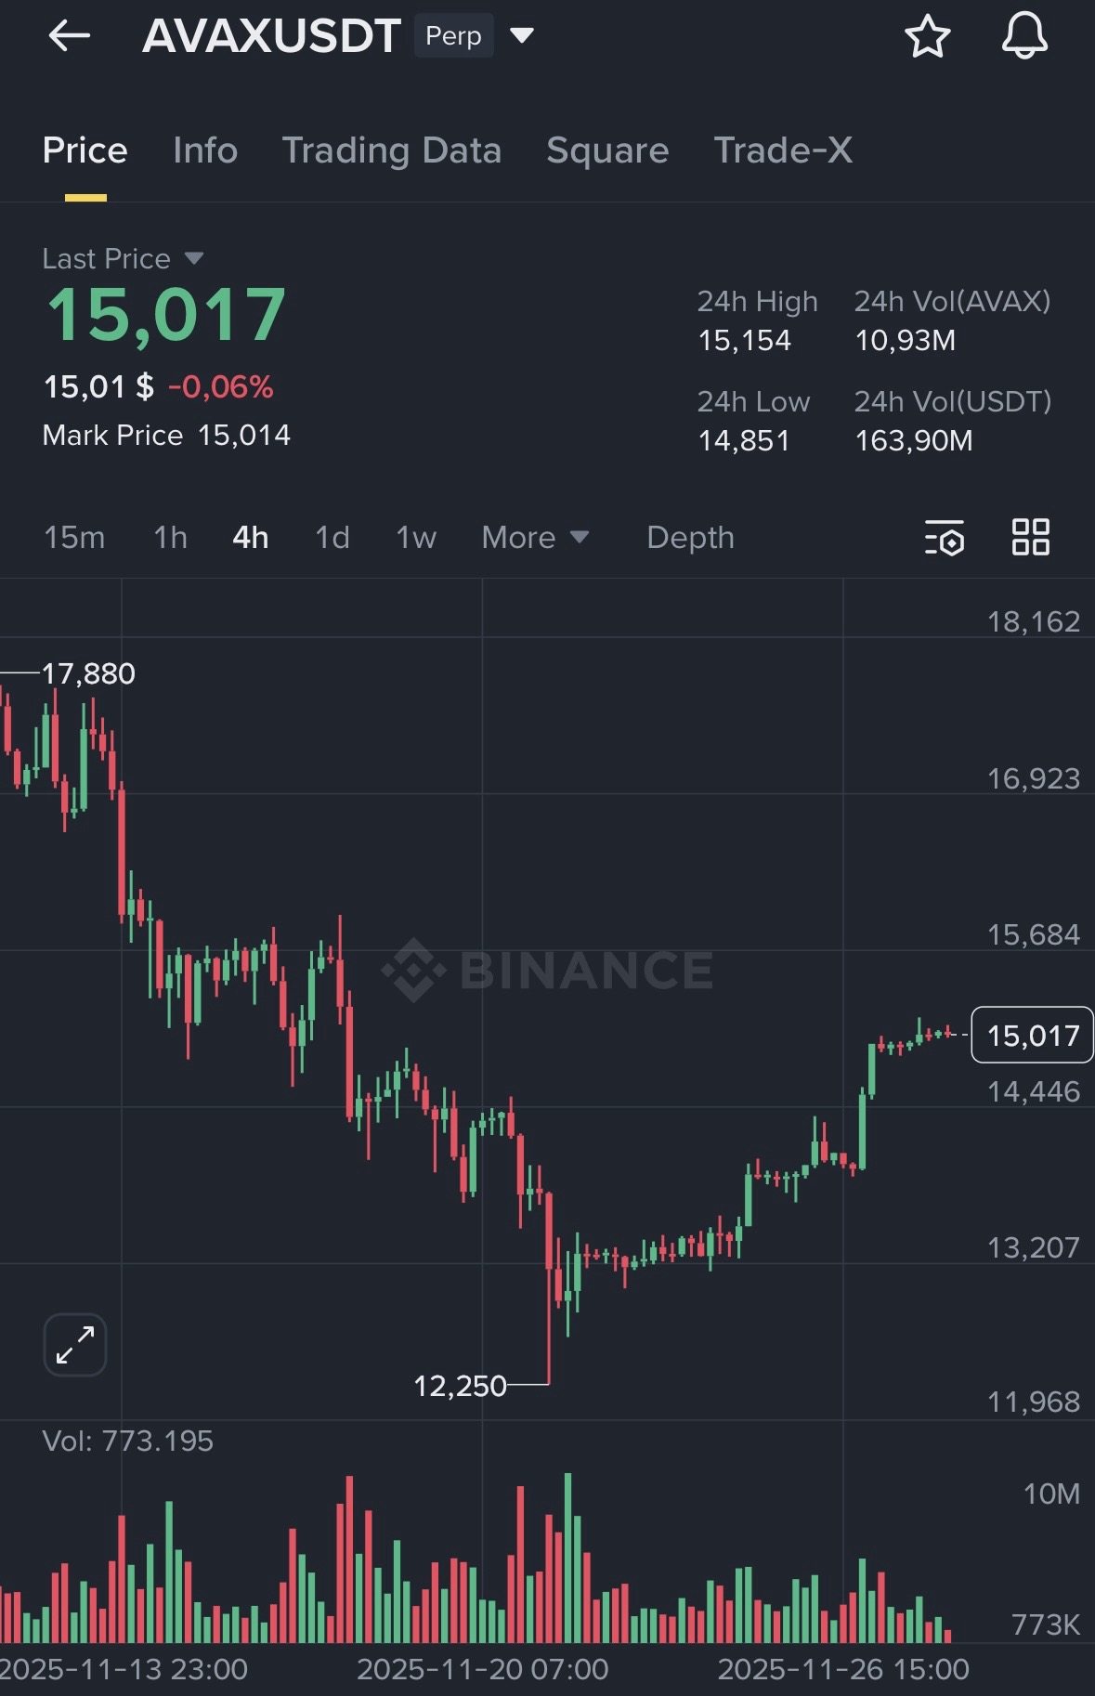The height and width of the screenshot is (1696, 1095).
Task: Select the 1d timeframe
Action: [x=332, y=537]
